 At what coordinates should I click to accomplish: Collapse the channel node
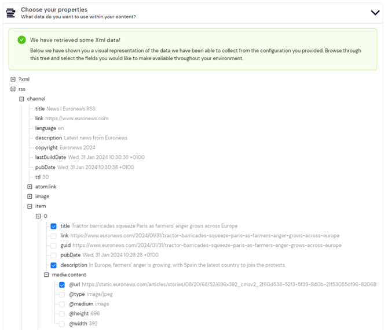[x=21, y=99]
